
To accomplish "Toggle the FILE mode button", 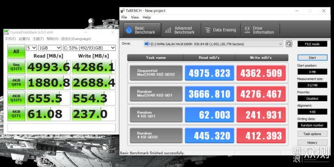I will [x=312, y=44].
